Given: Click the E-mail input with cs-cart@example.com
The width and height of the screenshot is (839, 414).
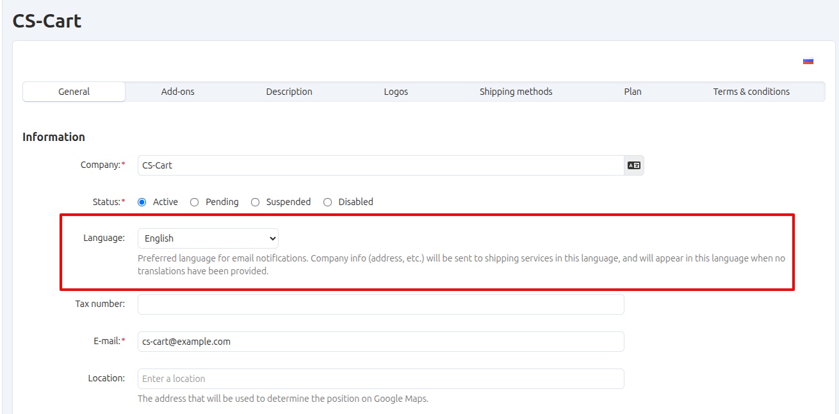Looking at the screenshot, I should click(x=381, y=342).
